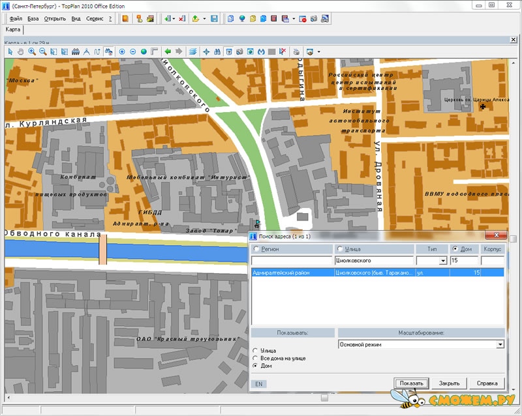Open the Открыть menu
The image size is (522, 416).
tap(55, 19)
